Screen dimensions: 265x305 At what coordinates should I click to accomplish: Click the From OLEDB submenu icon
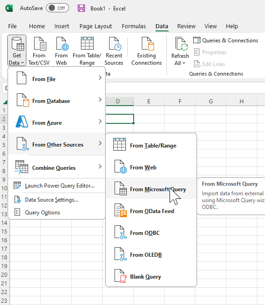coord(120,254)
